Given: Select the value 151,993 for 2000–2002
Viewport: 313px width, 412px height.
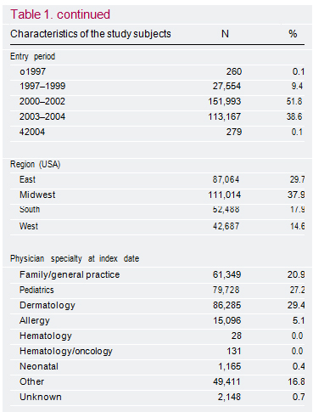Looking at the screenshot, I should pos(225,101).
